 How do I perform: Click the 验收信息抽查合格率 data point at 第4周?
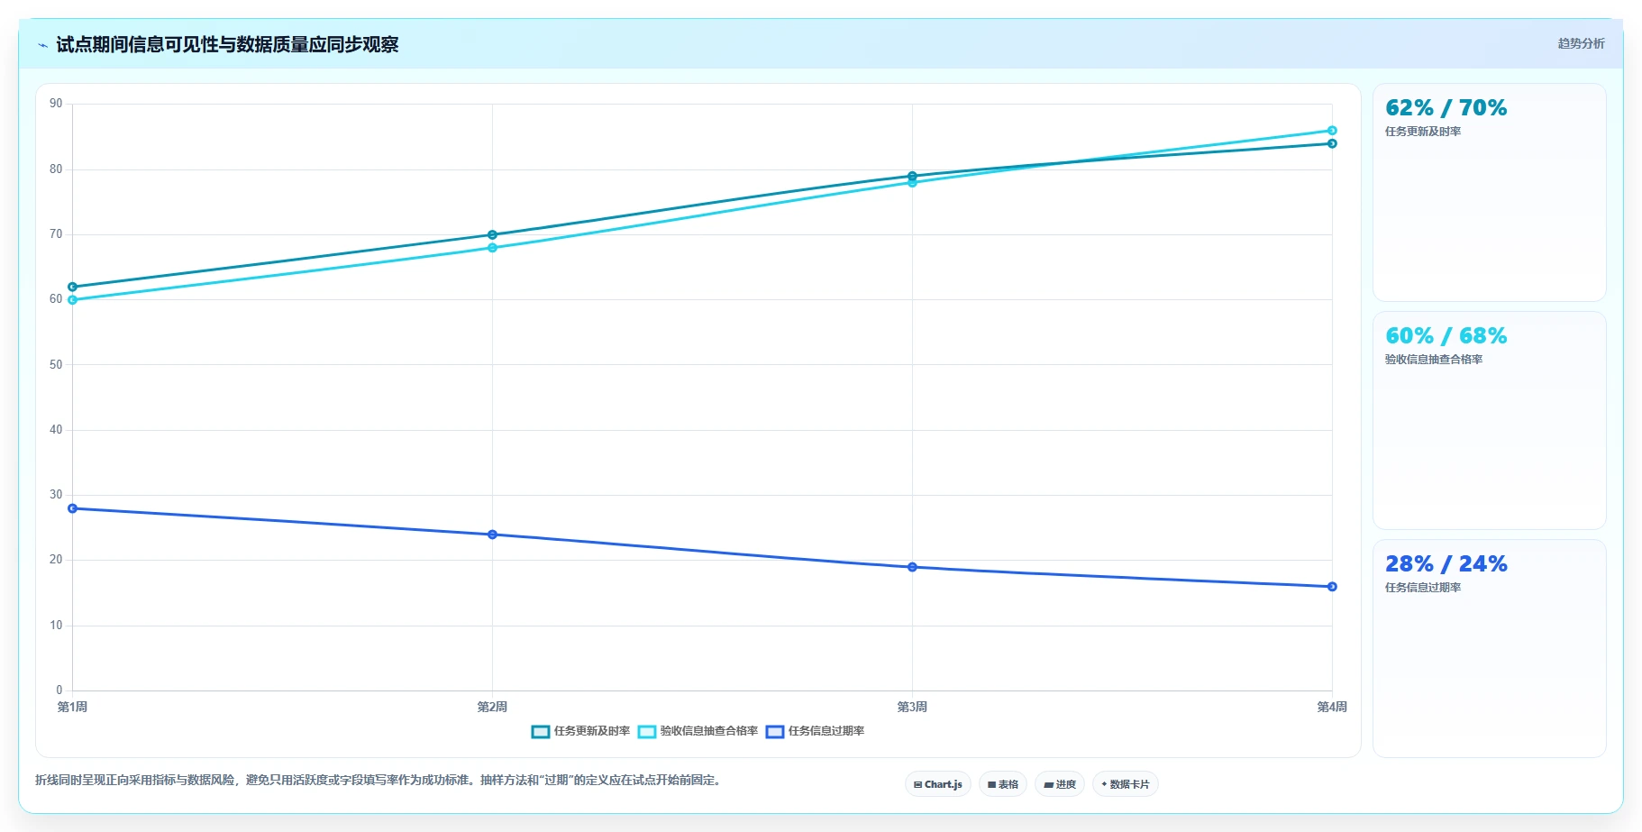tap(1332, 131)
